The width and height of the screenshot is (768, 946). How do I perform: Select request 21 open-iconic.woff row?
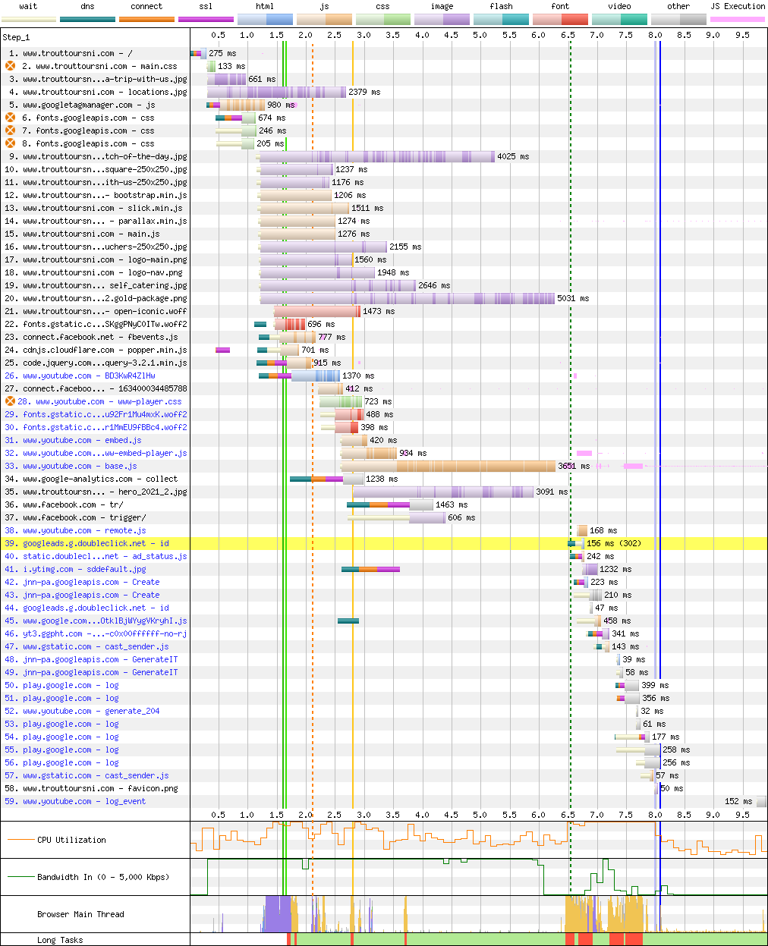pyautogui.click(x=96, y=311)
